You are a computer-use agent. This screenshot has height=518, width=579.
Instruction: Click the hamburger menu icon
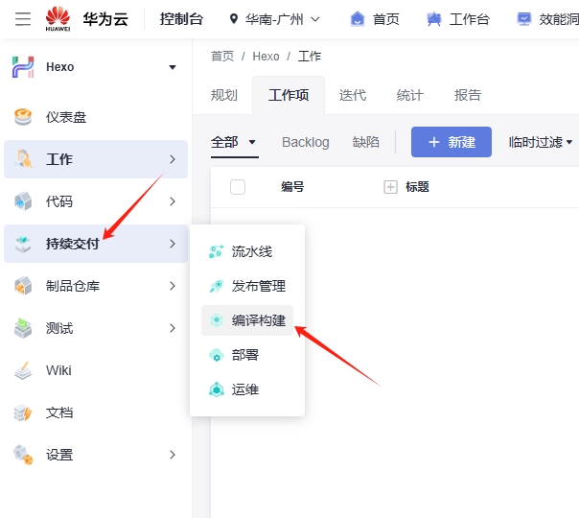coord(23,19)
